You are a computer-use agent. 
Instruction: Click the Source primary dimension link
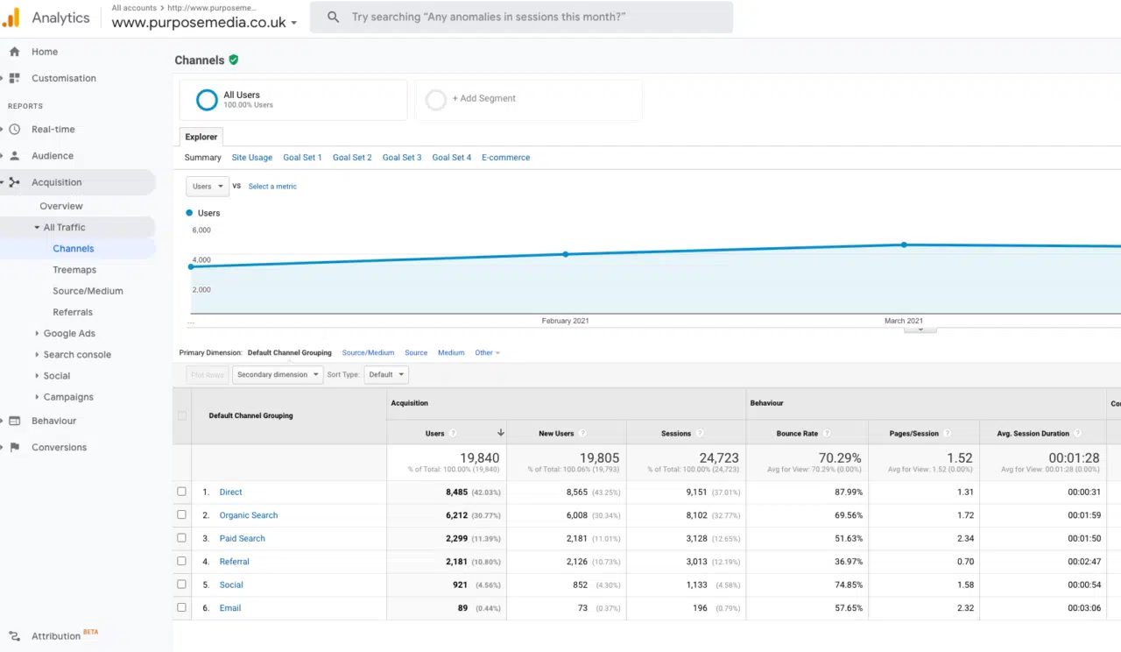pos(416,352)
